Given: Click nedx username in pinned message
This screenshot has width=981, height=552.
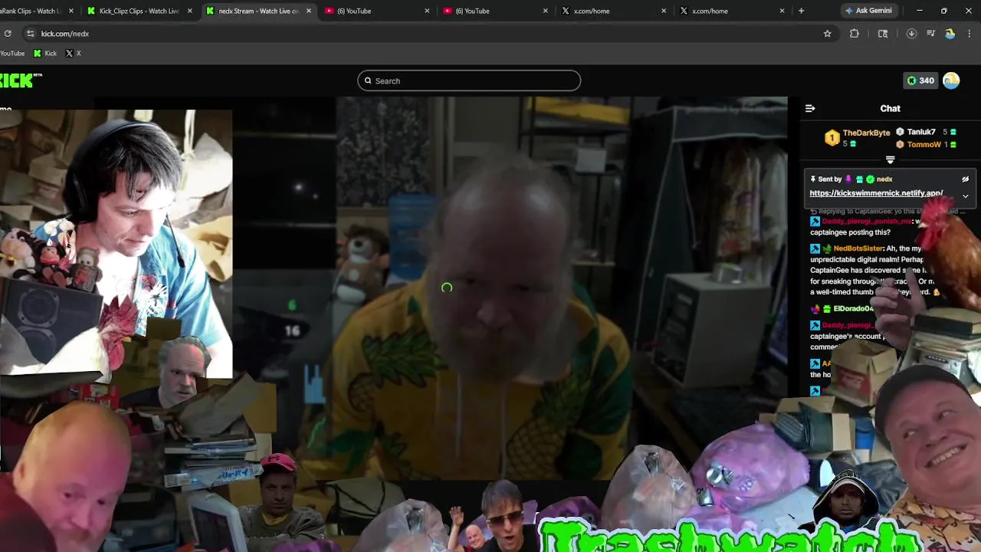Looking at the screenshot, I should 884,179.
